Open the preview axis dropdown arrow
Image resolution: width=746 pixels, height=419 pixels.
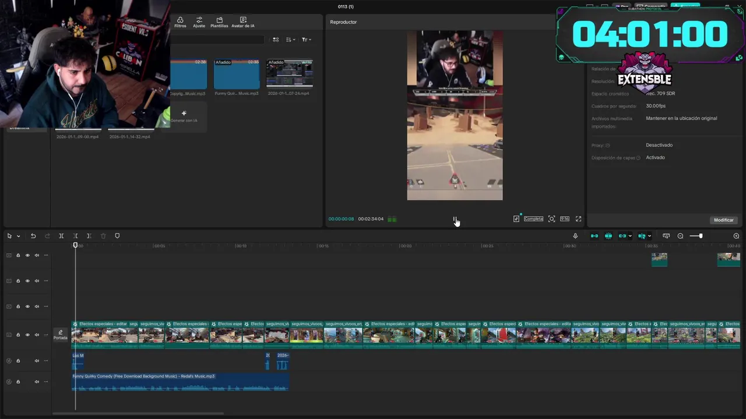(649, 236)
